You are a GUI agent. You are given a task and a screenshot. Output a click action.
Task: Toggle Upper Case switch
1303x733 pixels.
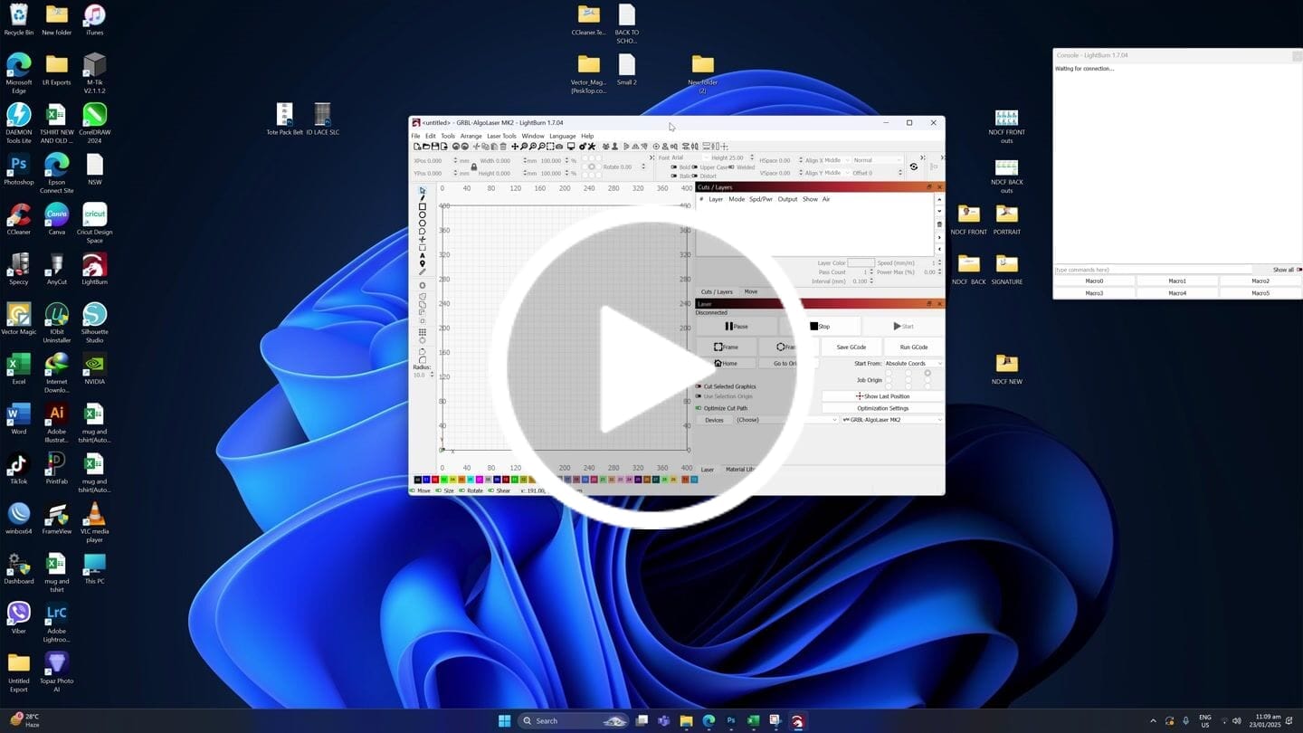[694, 167]
